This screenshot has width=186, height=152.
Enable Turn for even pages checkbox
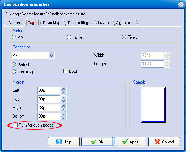pyautogui.click(x=15, y=125)
